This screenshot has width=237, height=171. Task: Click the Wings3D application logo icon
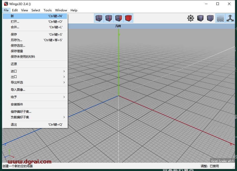(x=6, y=4)
